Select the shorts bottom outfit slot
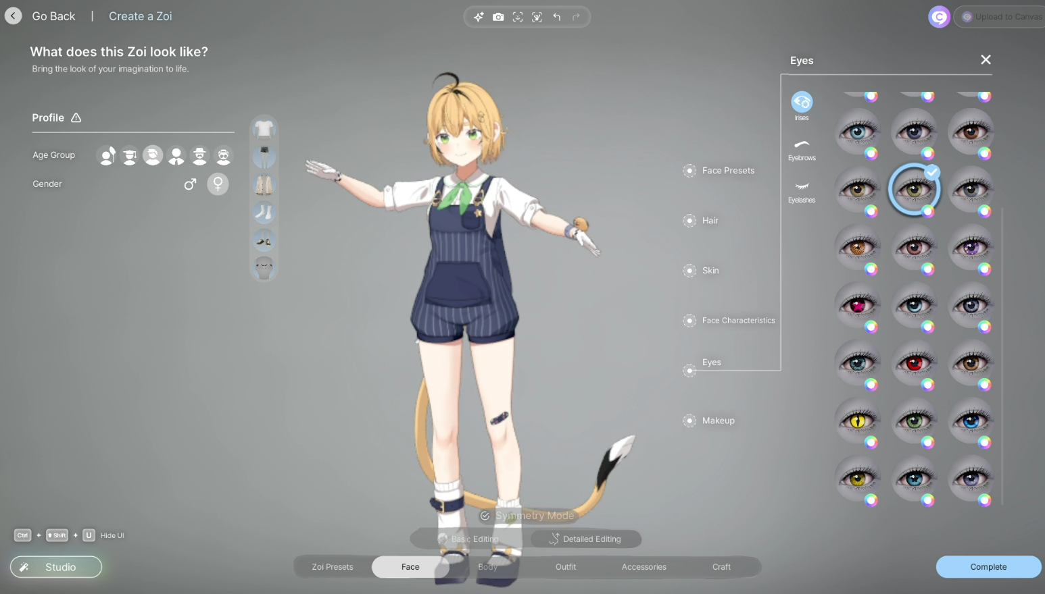Image resolution: width=1045 pixels, height=594 pixels. pos(264,157)
